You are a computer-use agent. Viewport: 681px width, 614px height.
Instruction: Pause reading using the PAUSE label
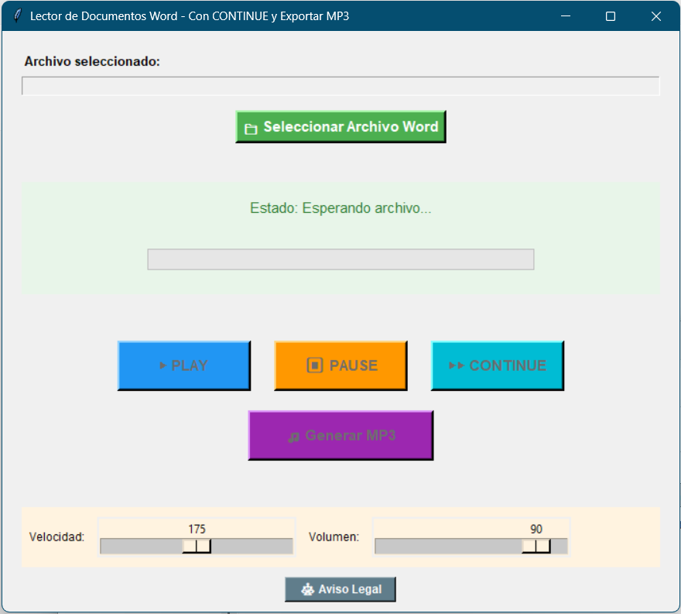pos(354,365)
